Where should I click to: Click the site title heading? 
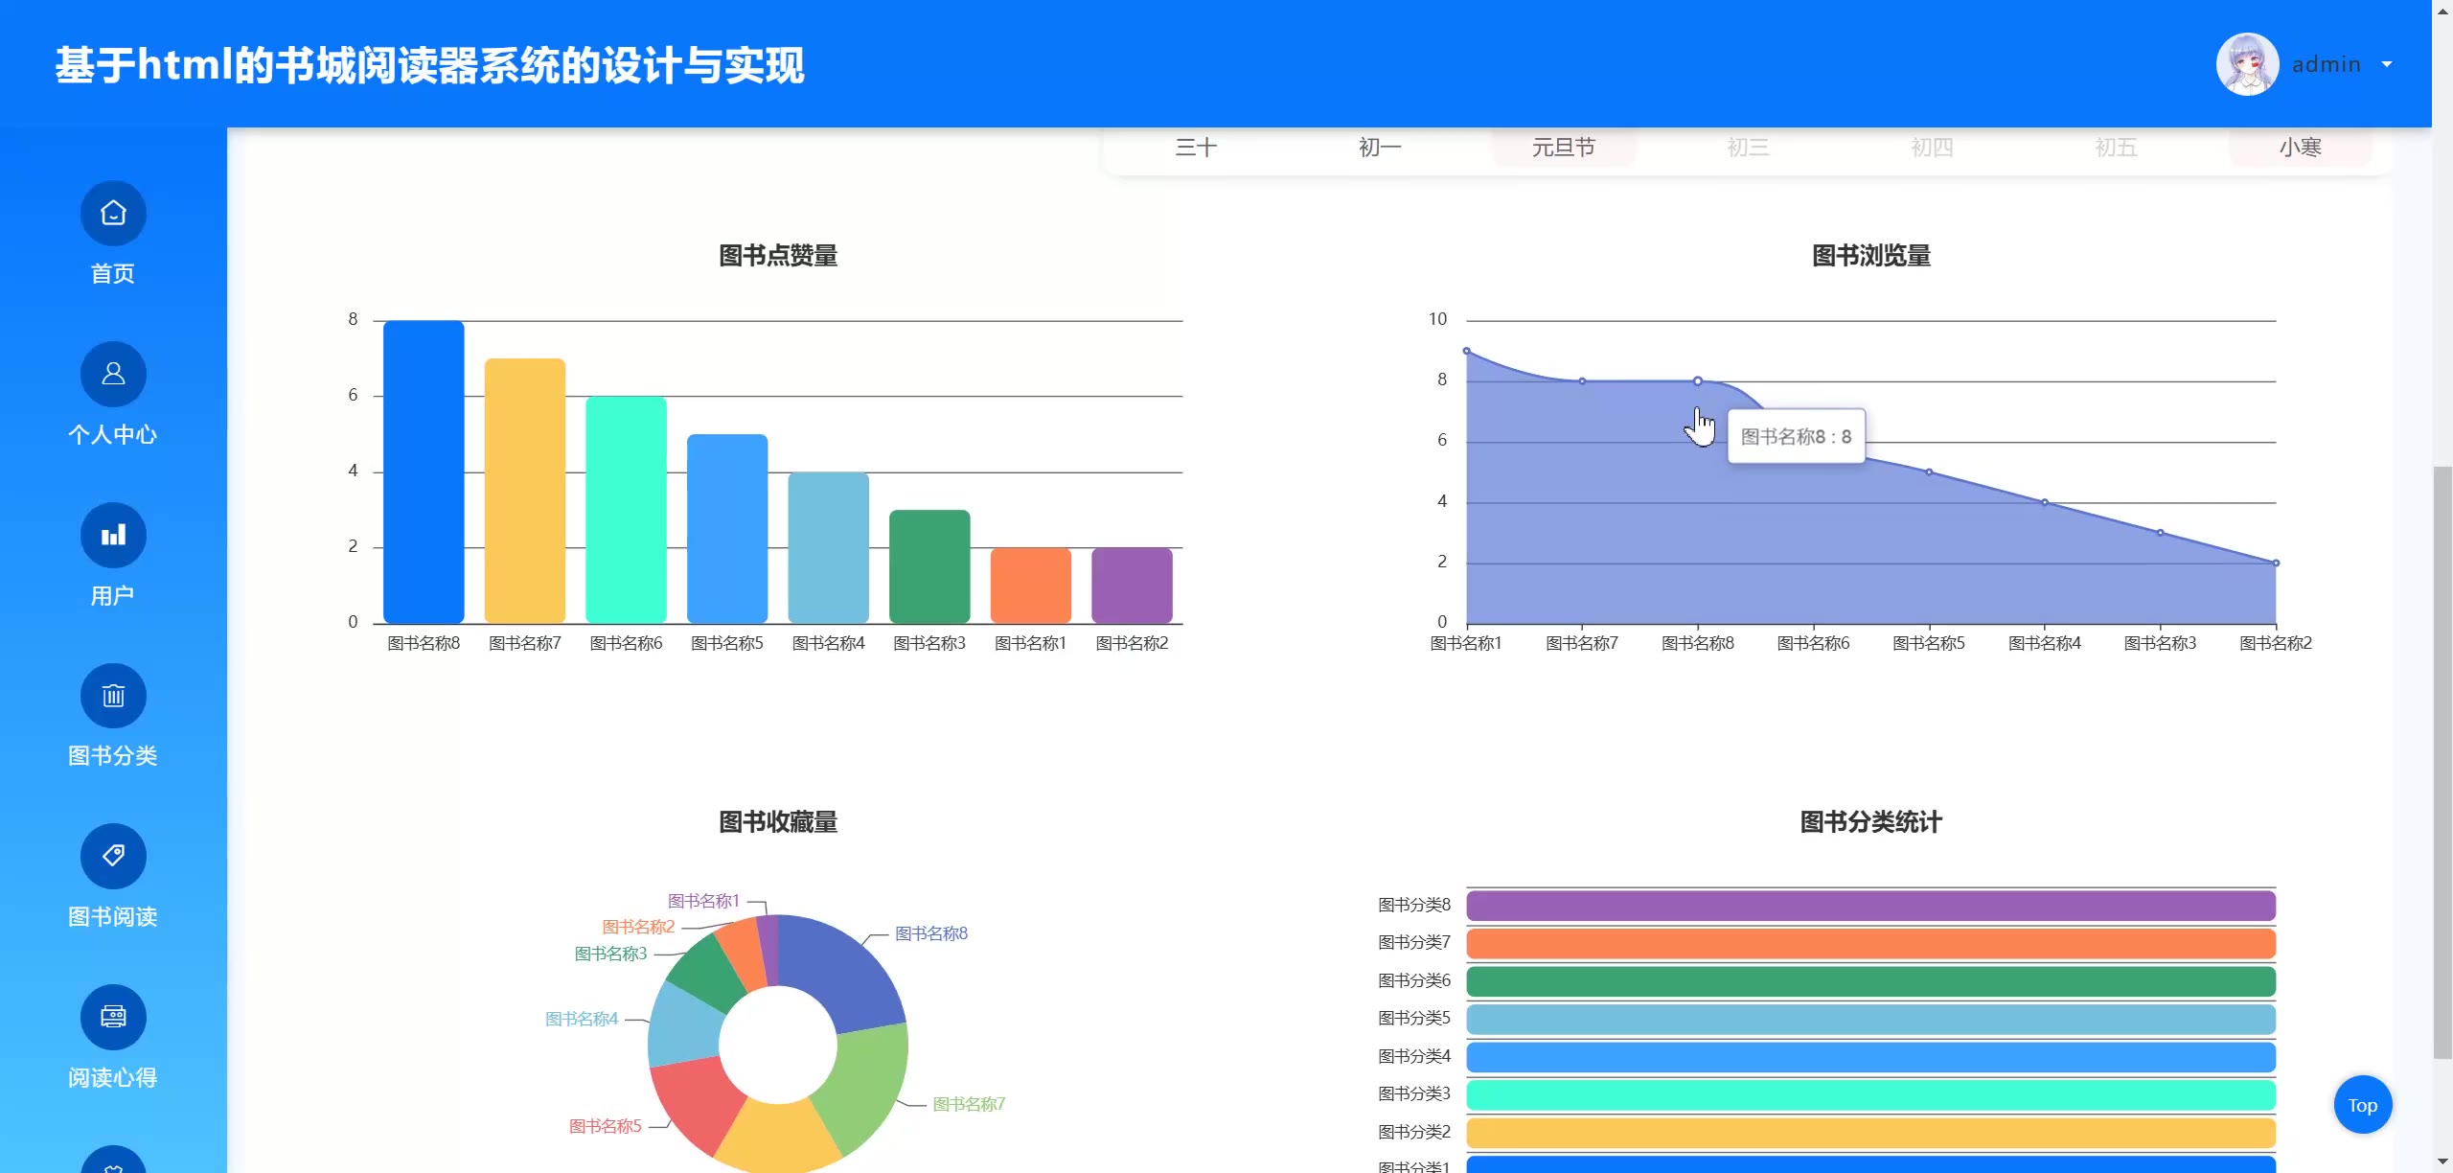click(429, 65)
